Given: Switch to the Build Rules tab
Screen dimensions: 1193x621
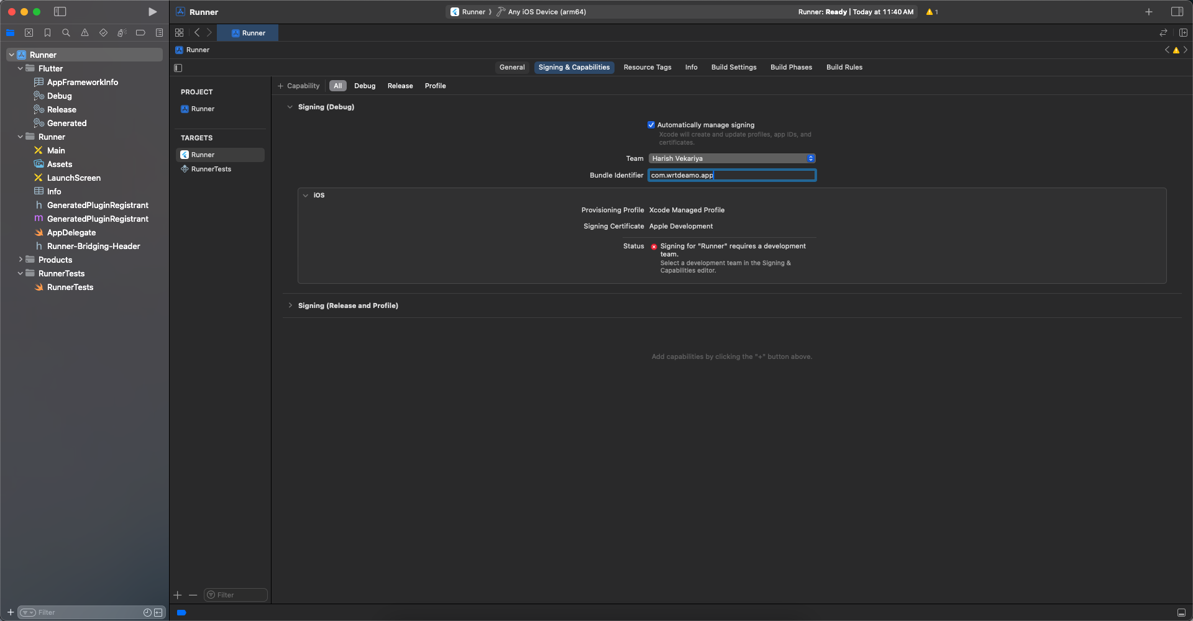Looking at the screenshot, I should (x=844, y=67).
